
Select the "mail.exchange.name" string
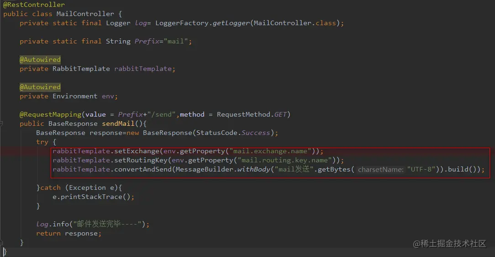[x=270, y=151]
